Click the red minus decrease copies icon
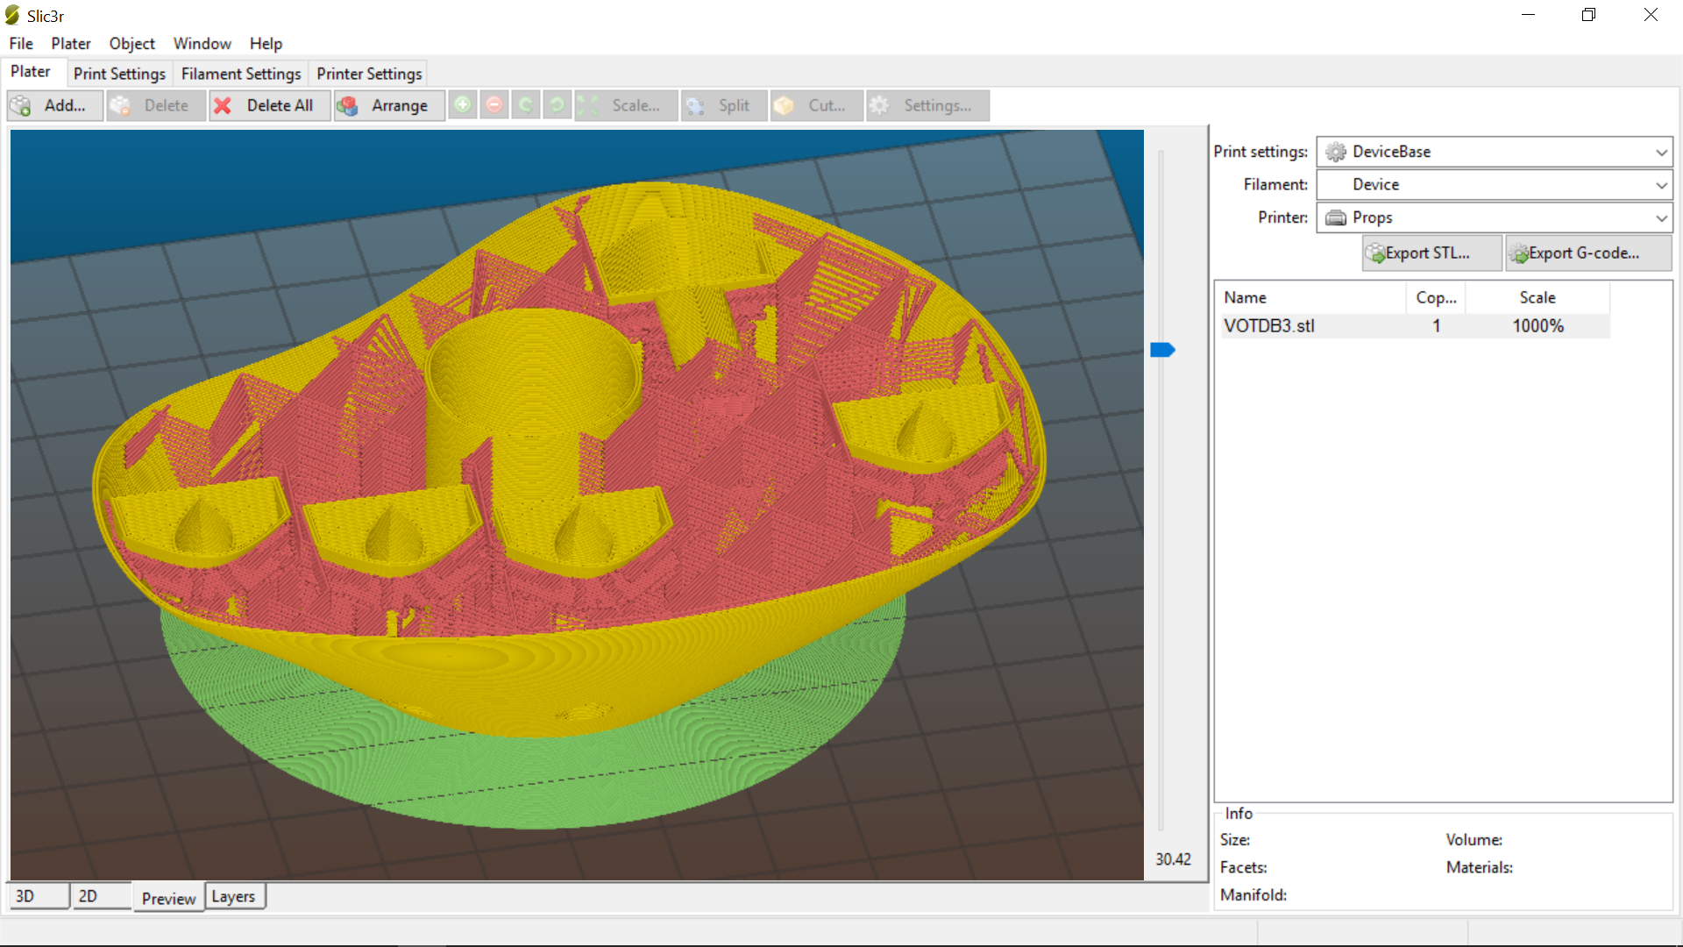The width and height of the screenshot is (1683, 947). [x=494, y=105]
